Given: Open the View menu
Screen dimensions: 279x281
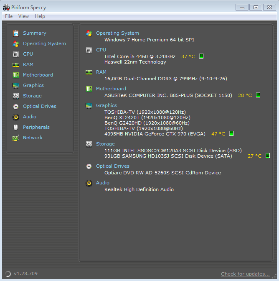Looking at the screenshot, I should (23, 16).
